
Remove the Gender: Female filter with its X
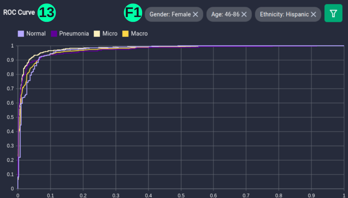(x=195, y=14)
